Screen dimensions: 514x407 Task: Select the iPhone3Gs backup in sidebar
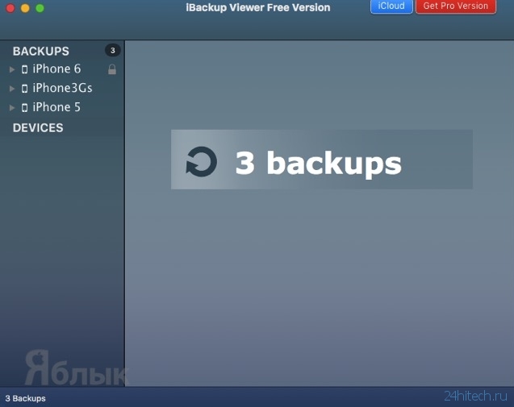(x=62, y=88)
